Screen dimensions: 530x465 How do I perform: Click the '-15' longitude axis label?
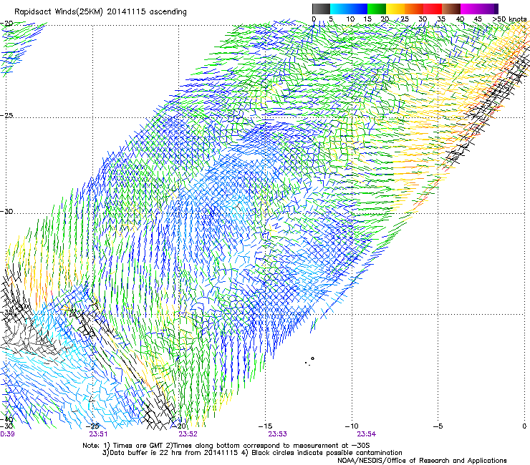[x=266, y=426]
